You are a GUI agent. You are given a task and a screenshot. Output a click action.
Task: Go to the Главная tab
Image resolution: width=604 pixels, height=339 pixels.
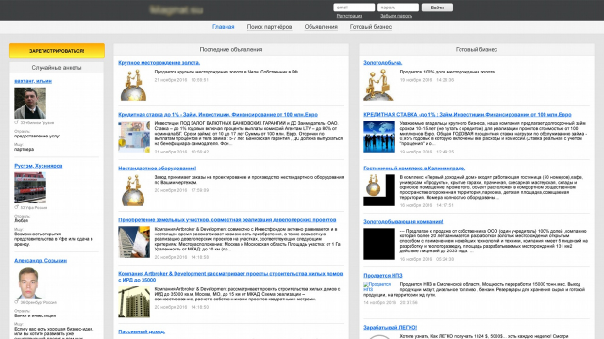(x=224, y=27)
